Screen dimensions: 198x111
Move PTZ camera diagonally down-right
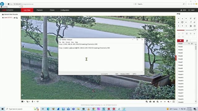point(186,26)
